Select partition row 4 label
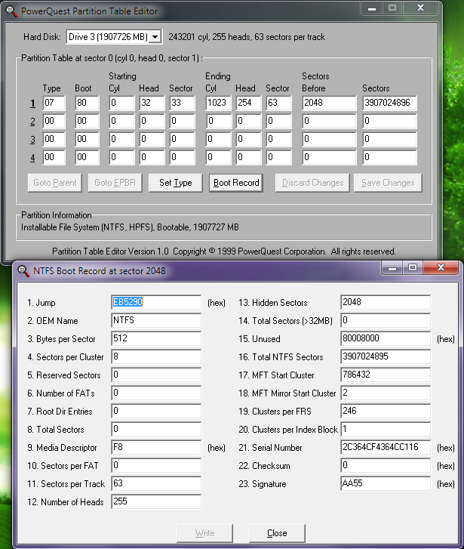 [x=32, y=158]
